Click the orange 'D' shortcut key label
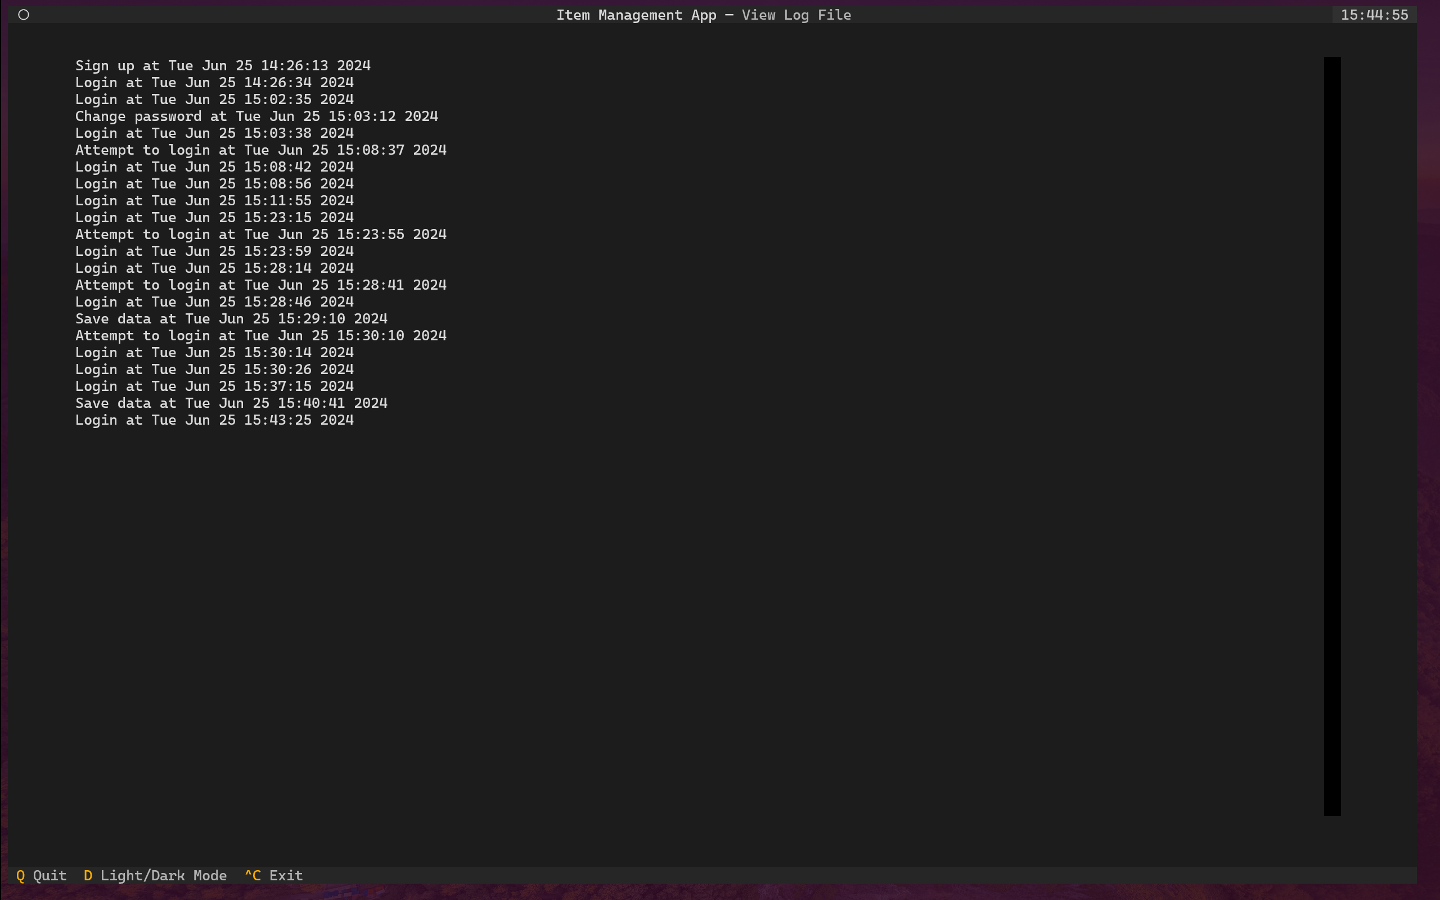This screenshot has width=1440, height=900. tap(88, 875)
